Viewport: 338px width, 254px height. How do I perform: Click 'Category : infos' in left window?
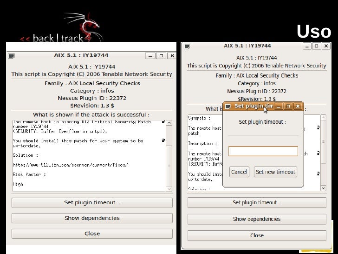92,91
